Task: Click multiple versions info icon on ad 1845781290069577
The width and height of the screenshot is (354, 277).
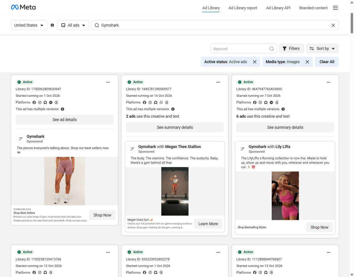Action: coord(173,109)
